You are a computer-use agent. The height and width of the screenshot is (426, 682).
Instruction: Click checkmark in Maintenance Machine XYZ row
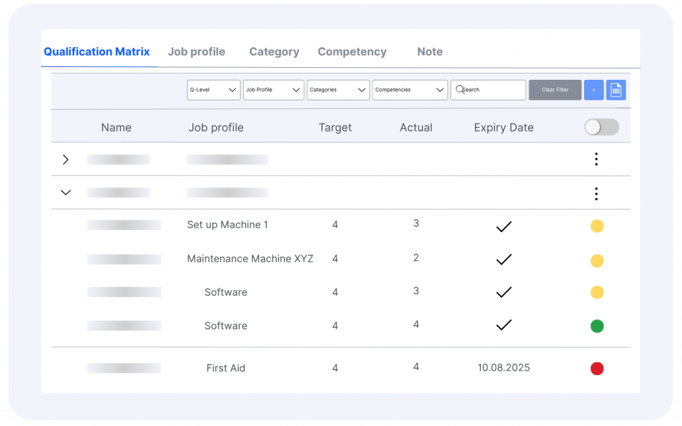[504, 259]
